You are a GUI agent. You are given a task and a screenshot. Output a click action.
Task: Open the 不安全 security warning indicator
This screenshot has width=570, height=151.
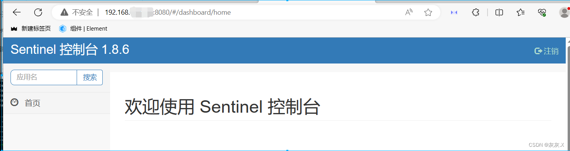[x=77, y=12]
